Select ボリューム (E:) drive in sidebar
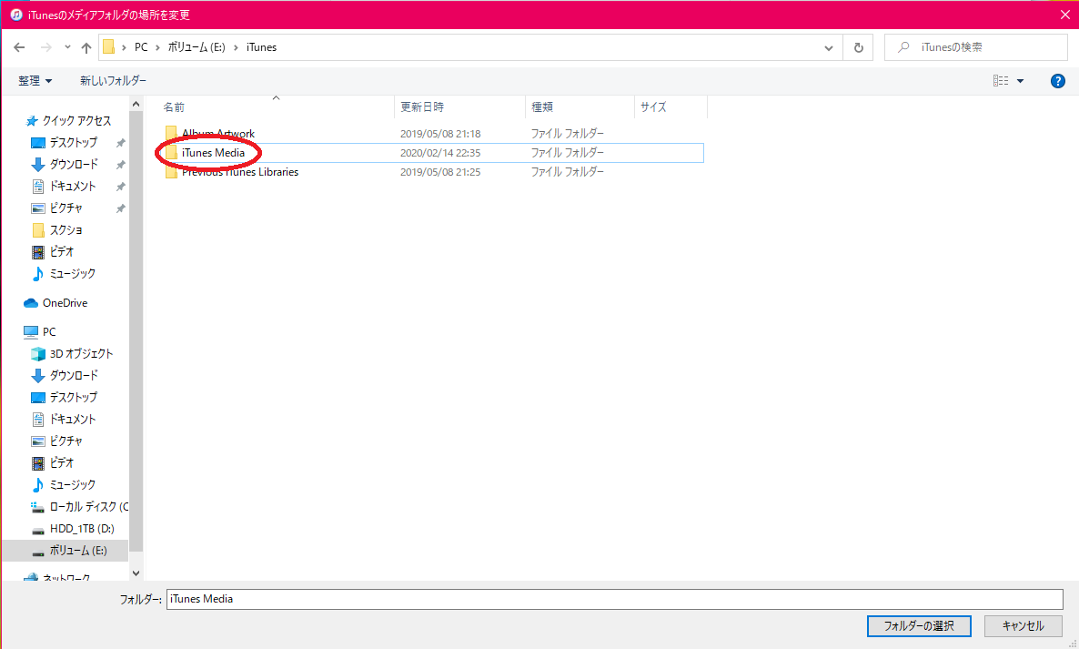Screen dimensions: 1079x649 pyautogui.click(x=66, y=551)
